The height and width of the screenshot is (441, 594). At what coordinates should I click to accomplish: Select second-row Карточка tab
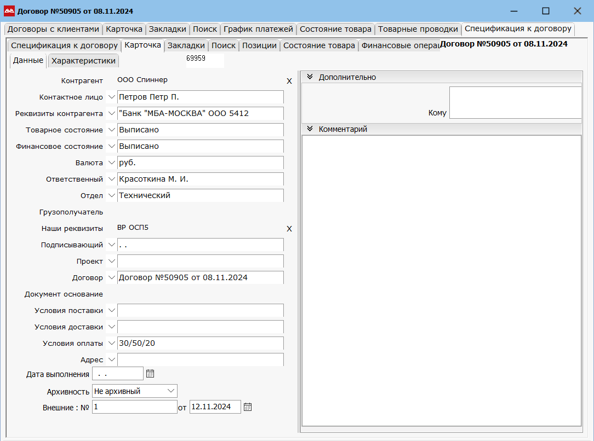142,45
